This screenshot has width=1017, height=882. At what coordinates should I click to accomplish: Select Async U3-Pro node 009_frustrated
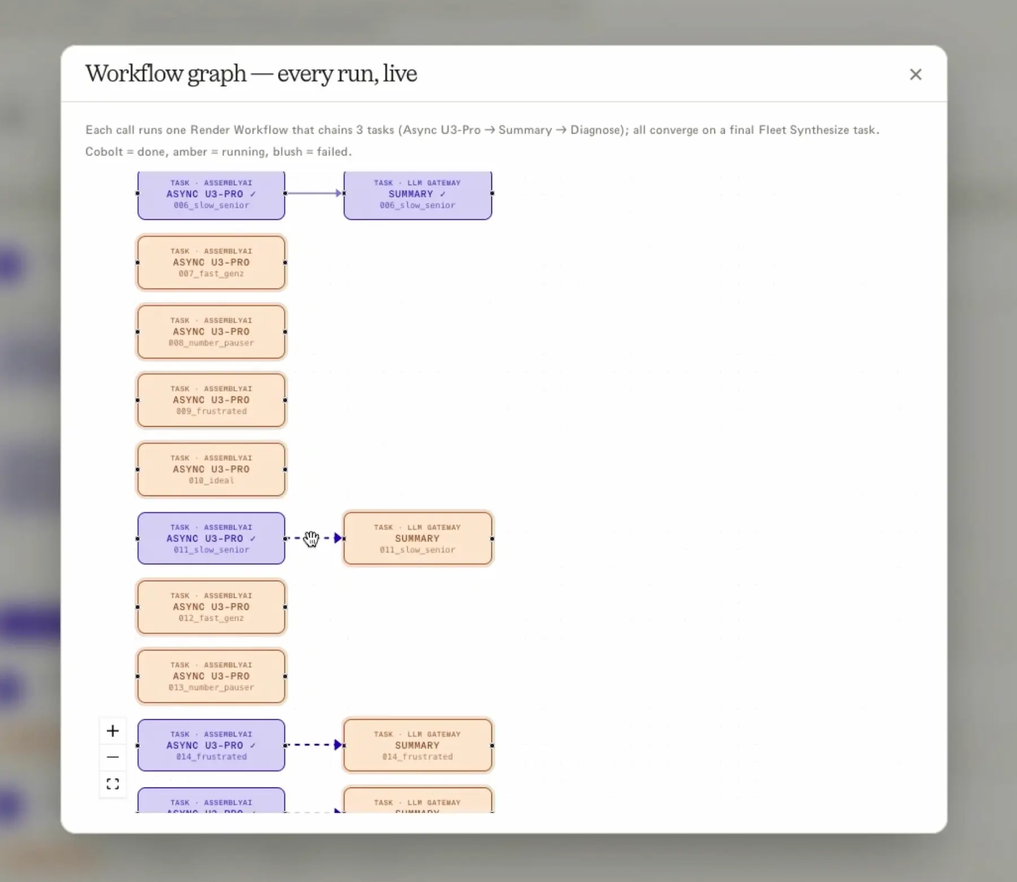click(x=211, y=400)
